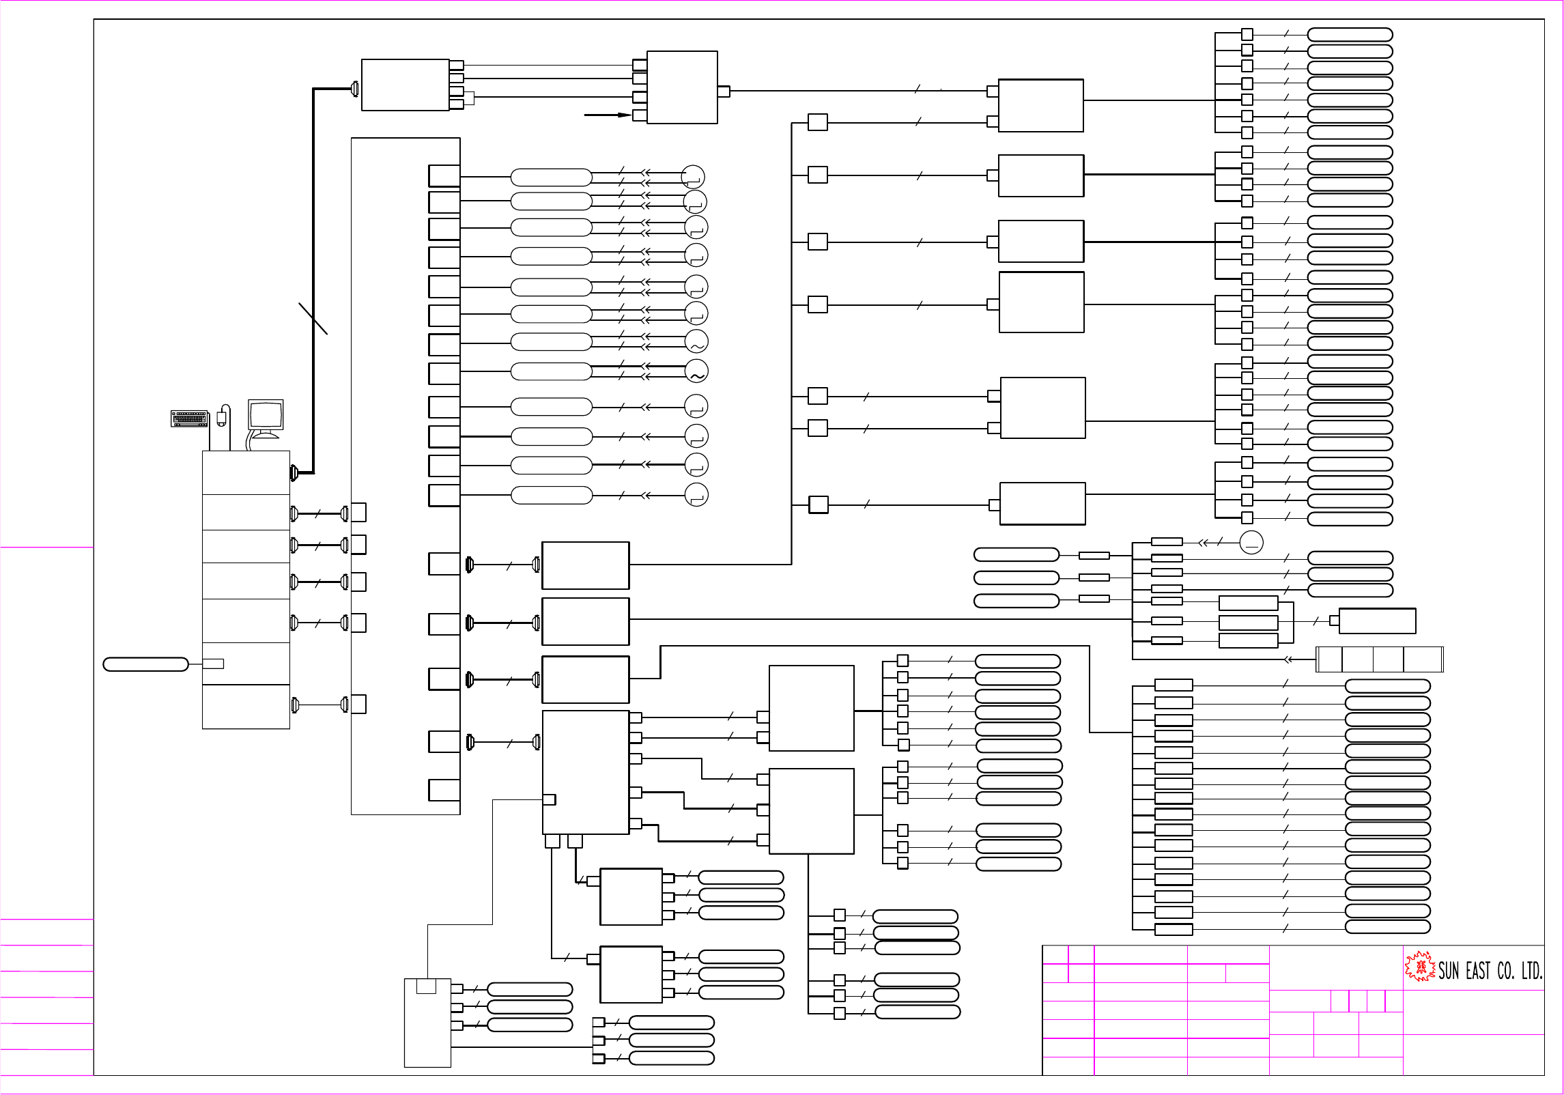Click the small rectangle inside the computer tower

coord(213,664)
